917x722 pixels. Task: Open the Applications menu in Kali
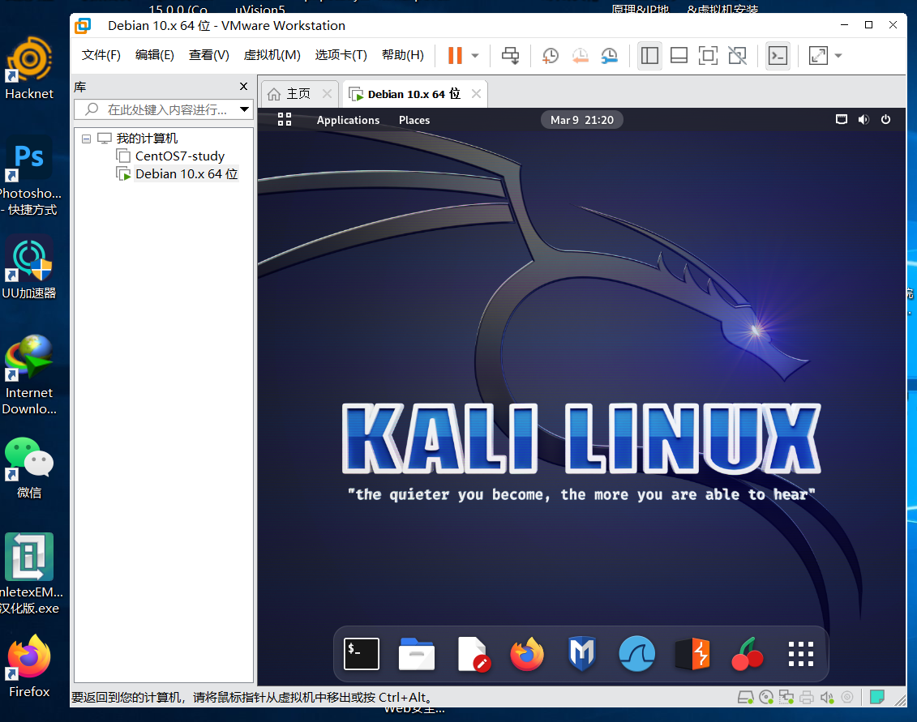348,120
